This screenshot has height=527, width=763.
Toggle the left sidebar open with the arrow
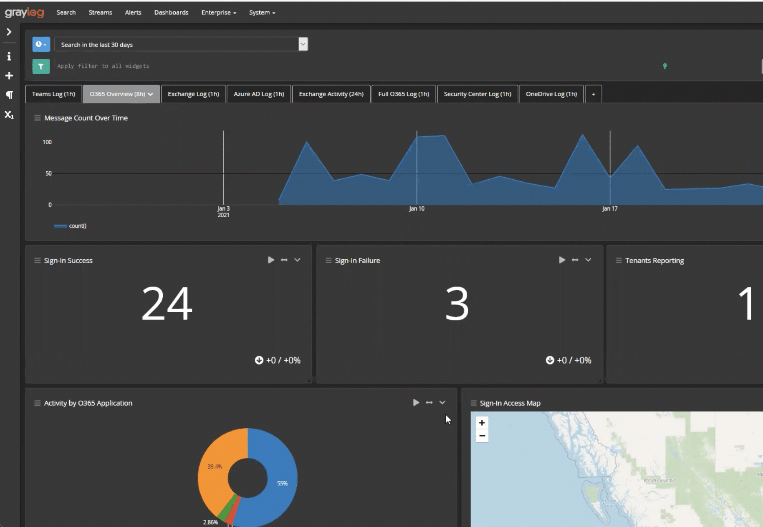pyautogui.click(x=9, y=31)
